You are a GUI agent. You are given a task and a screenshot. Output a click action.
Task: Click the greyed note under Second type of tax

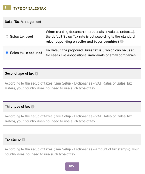[x=68, y=86]
